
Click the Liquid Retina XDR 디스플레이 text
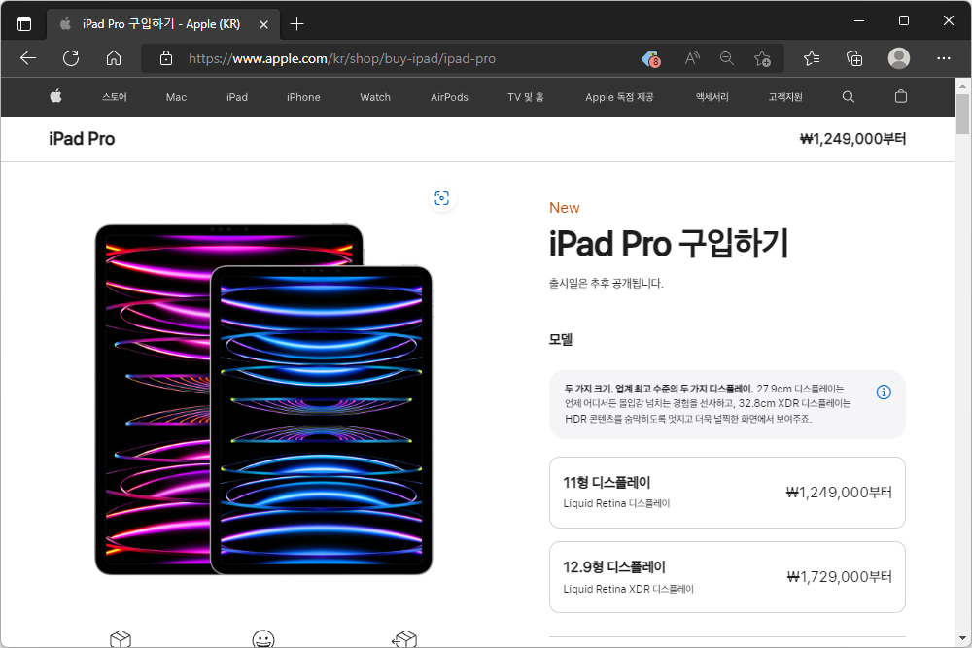coord(628,589)
